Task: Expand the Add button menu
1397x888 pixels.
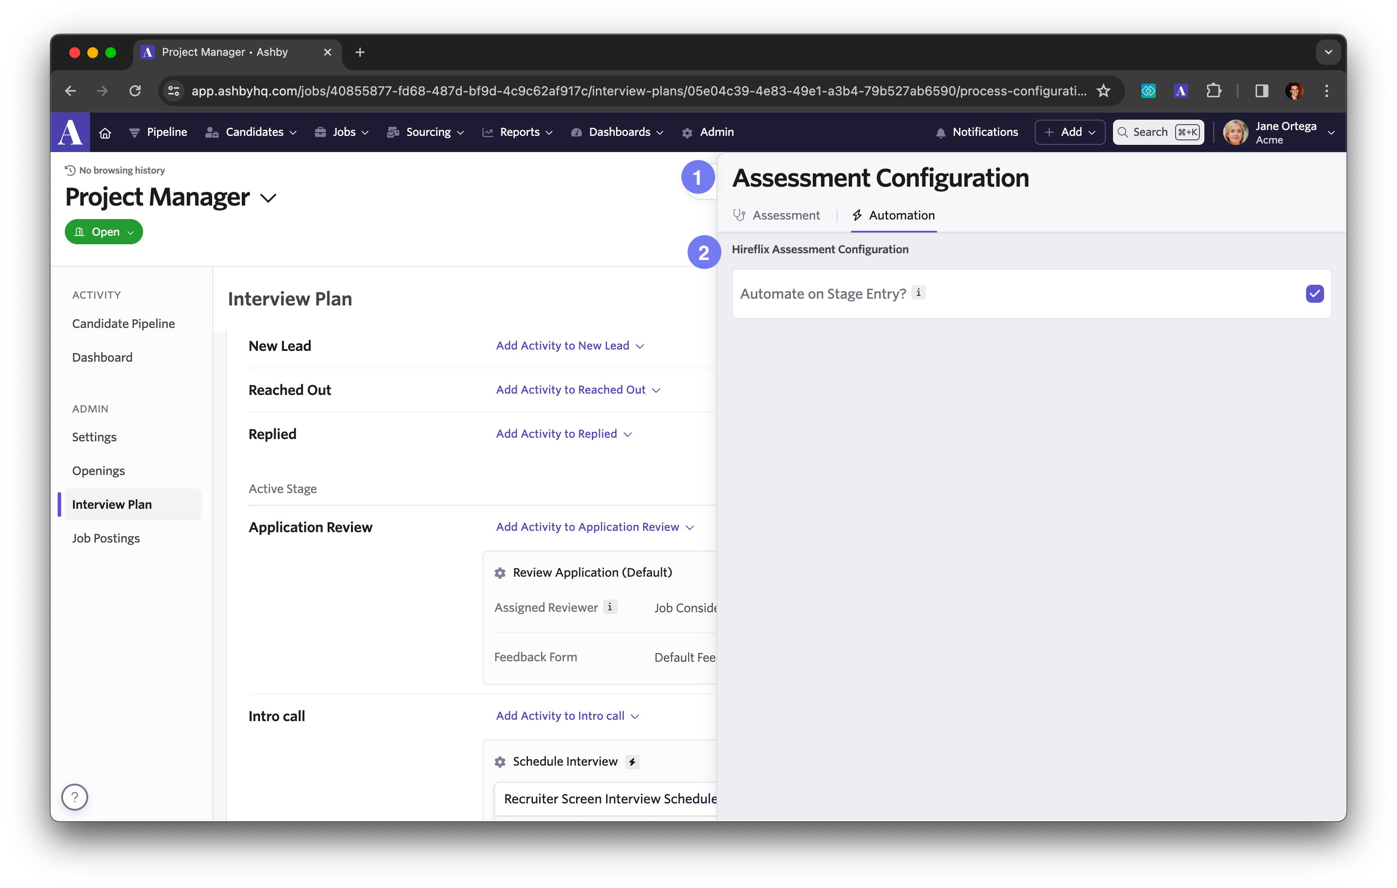Action: tap(1069, 132)
